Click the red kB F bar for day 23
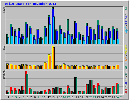The width and height of the screenshot is (129, 100). pyautogui.click(x=90, y=87)
